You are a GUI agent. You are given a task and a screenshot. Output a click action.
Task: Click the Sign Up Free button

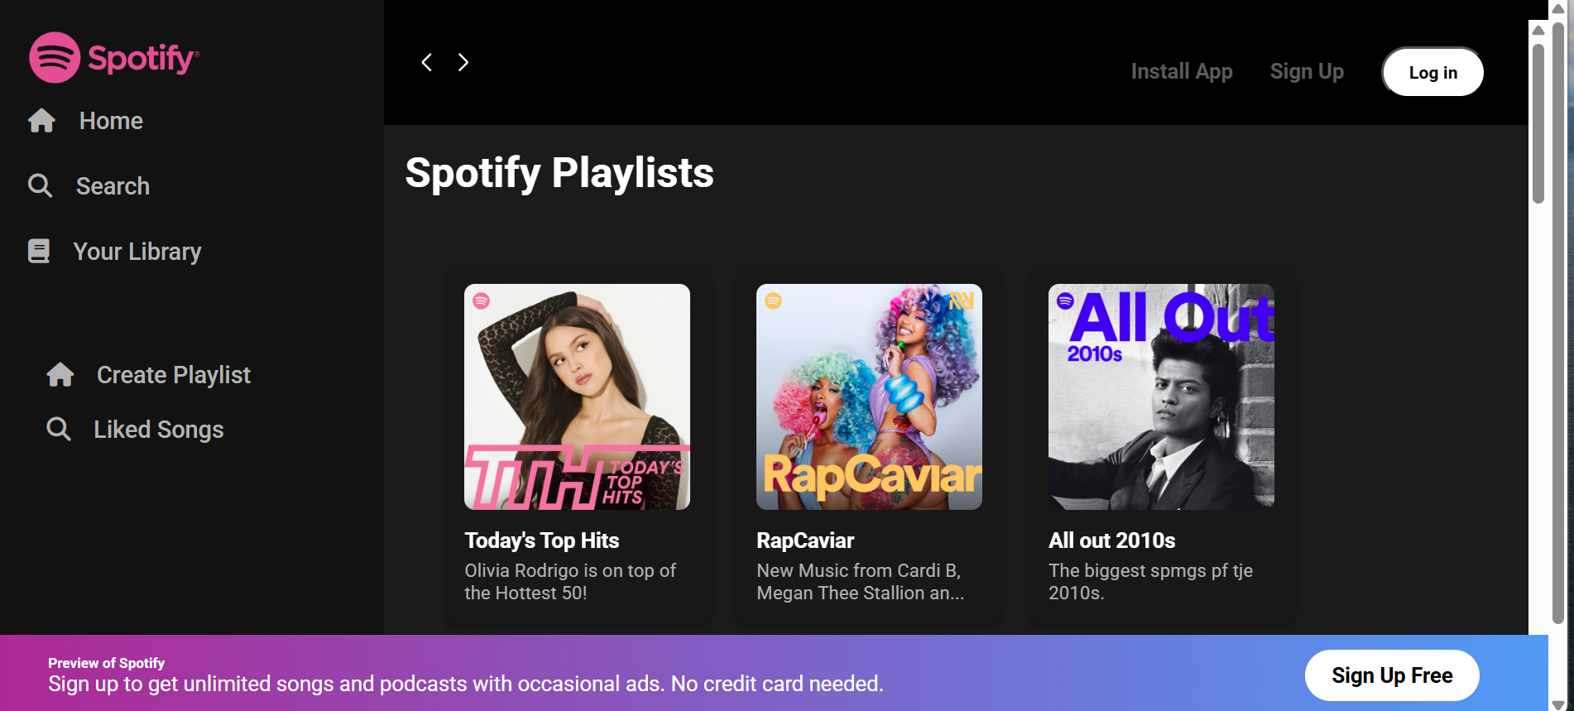[x=1392, y=675]
